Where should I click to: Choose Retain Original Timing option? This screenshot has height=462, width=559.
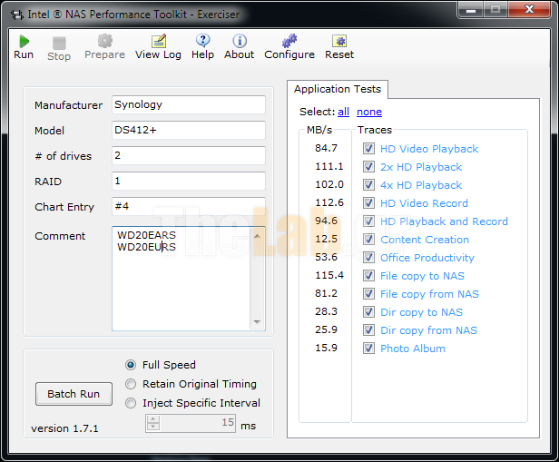[131, 384]
